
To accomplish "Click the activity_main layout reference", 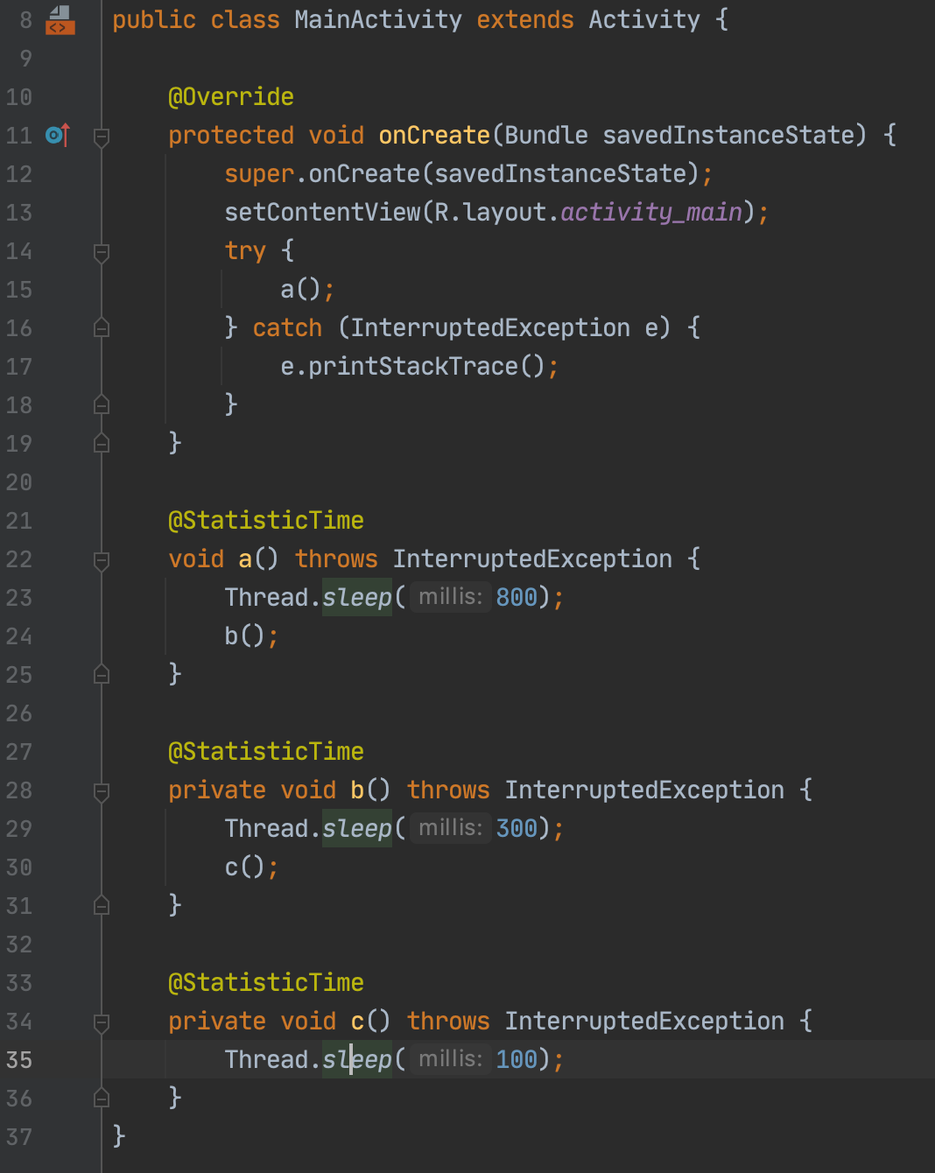I will pos(651,212).
